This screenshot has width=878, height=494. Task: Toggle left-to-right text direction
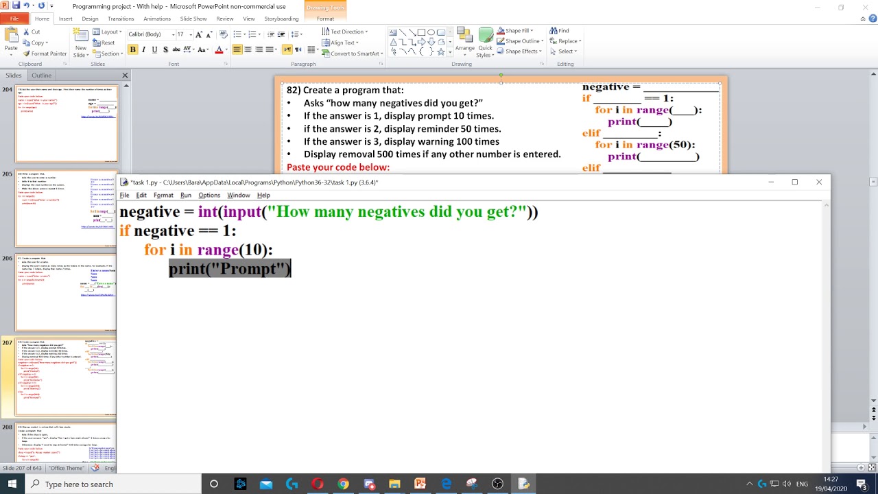coord(287,49)
